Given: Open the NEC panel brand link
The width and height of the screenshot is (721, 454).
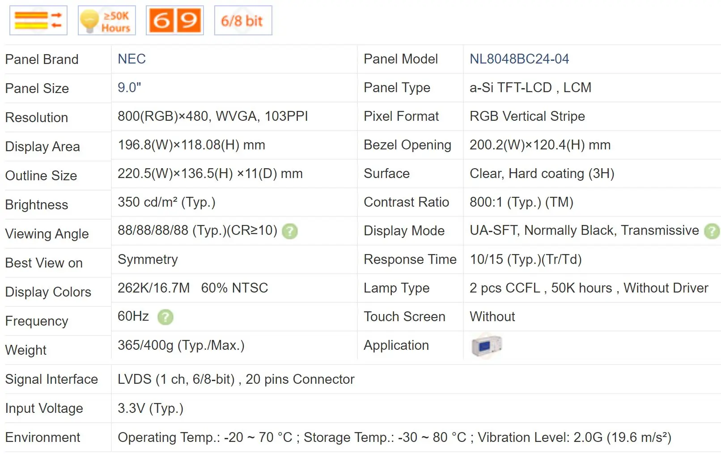Looking at the screenshot, I should click(131, 59).
